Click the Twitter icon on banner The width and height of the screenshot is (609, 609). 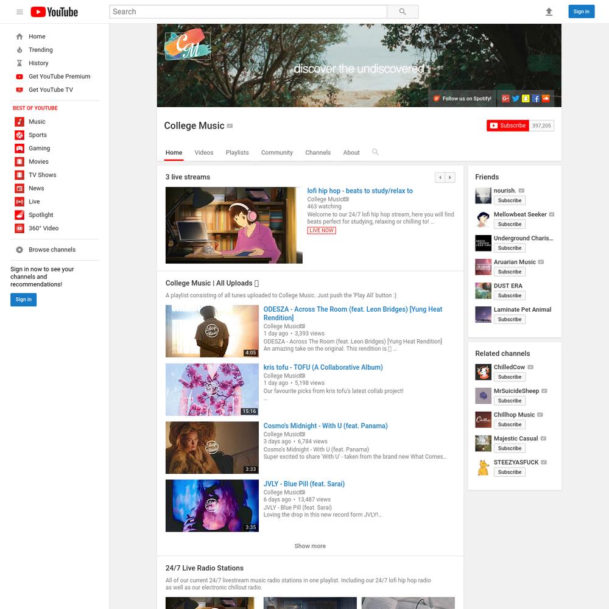coord(515,99)
